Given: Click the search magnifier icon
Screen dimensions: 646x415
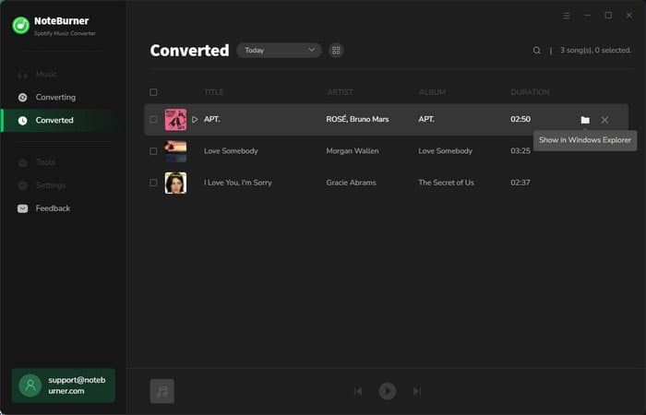Looking at the screenshot, I should [x=537, y=51].
